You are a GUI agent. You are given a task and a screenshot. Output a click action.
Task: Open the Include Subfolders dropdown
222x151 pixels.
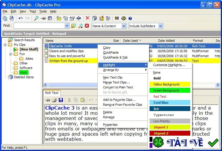[160, 26]
